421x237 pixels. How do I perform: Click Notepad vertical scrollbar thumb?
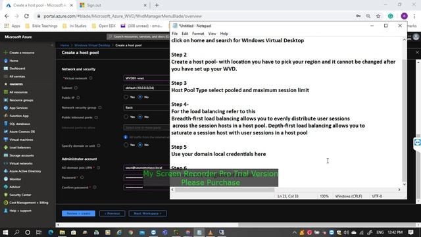[x=405, y=121]
